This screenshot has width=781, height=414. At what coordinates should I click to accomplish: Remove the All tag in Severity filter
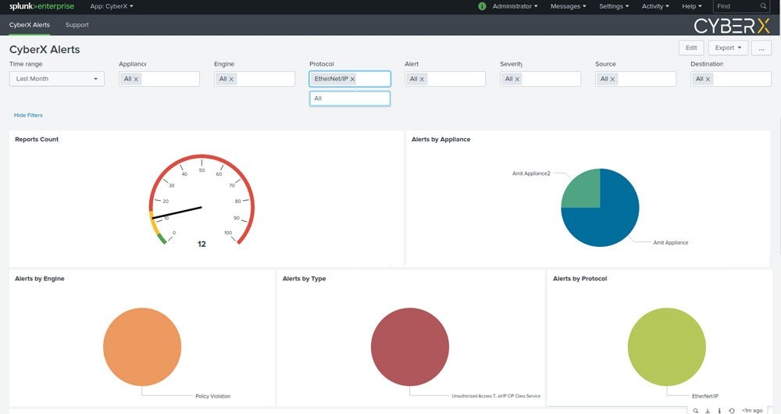click(517, 79)
